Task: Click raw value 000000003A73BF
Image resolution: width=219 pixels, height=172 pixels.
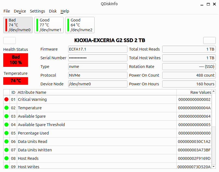Action: pyautogui.click(x=194, y=150)
